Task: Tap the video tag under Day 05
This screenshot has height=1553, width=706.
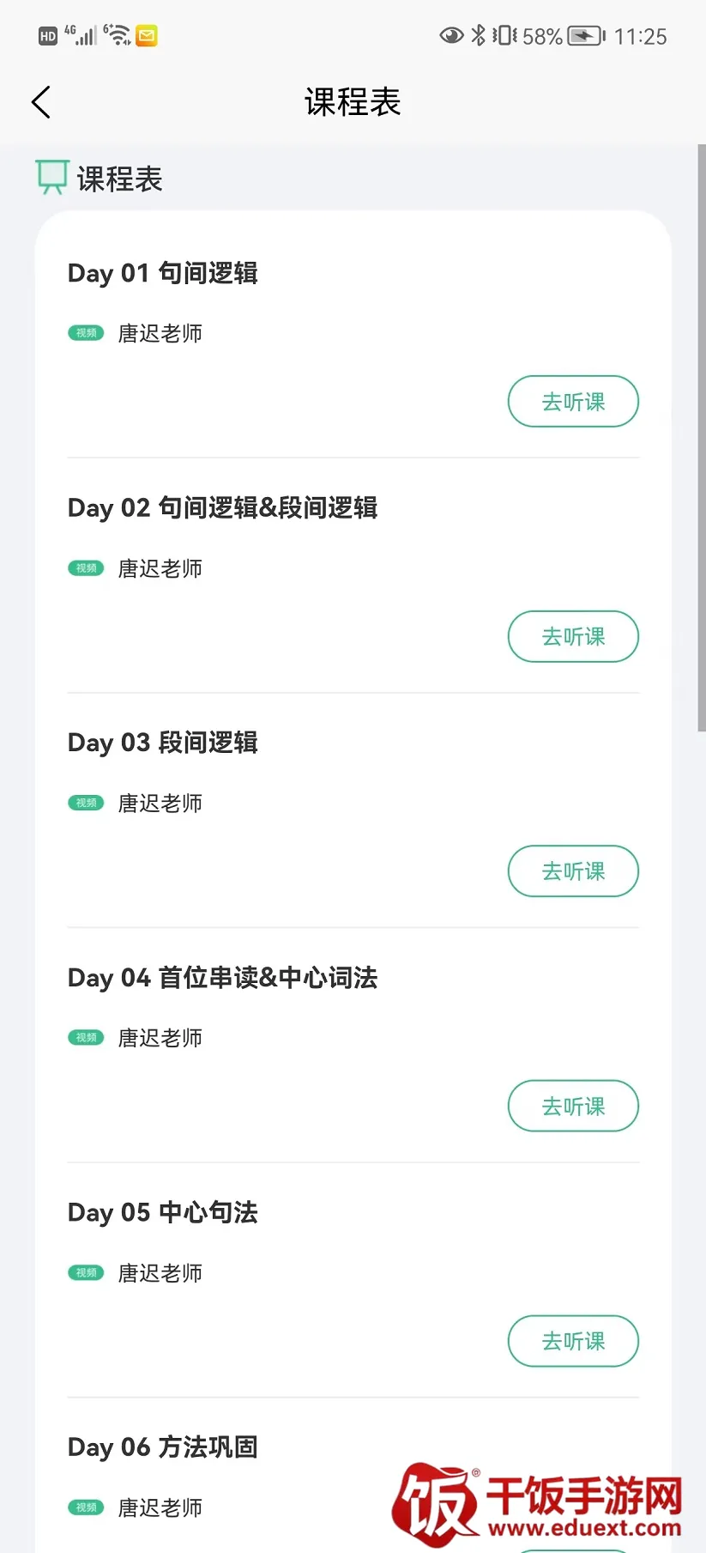Action: point(86,1272)
